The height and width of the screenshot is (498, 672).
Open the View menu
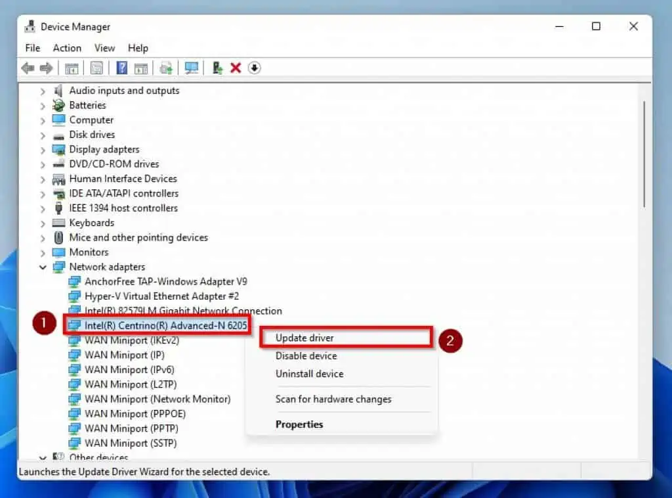click(x=104, y=47)
